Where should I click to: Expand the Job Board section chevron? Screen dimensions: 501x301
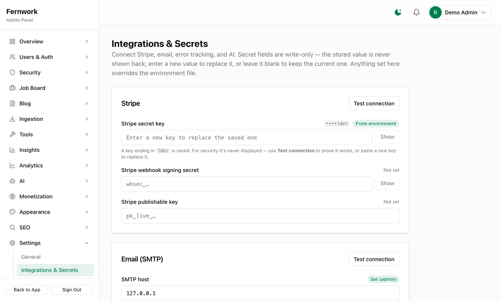(x=87, y=88)
